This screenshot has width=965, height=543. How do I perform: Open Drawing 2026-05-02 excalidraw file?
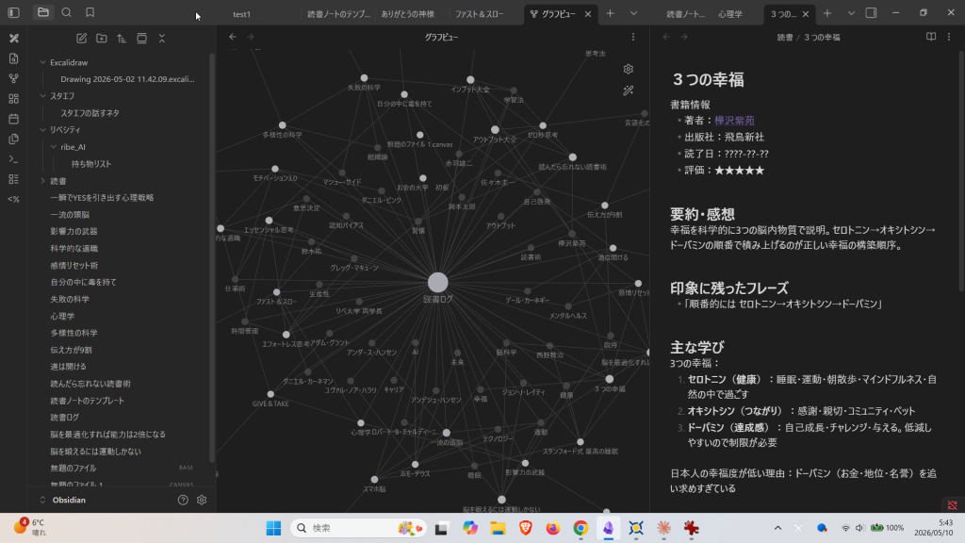pyautogui.click(x=127, y=79)
